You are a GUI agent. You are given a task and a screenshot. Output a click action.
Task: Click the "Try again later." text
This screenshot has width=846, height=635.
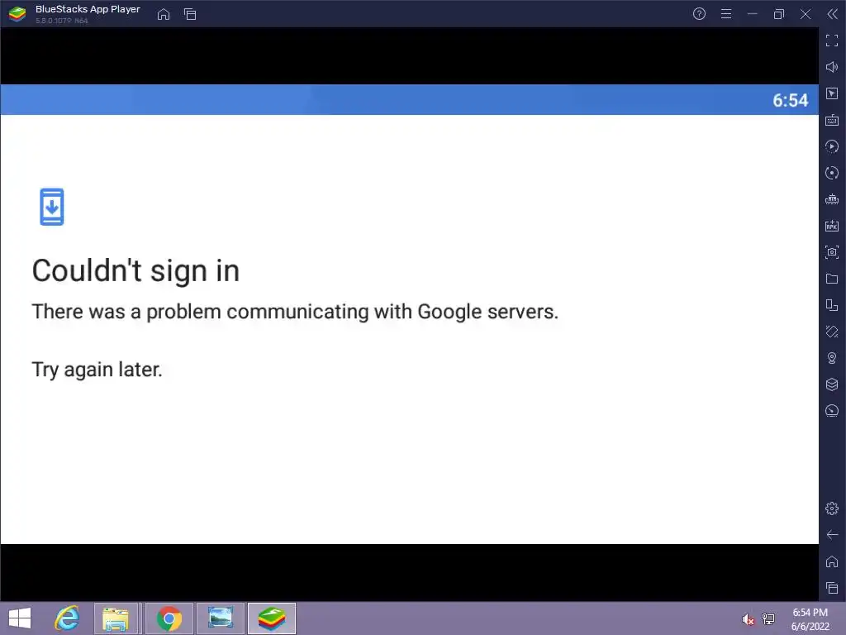(97, 370)
